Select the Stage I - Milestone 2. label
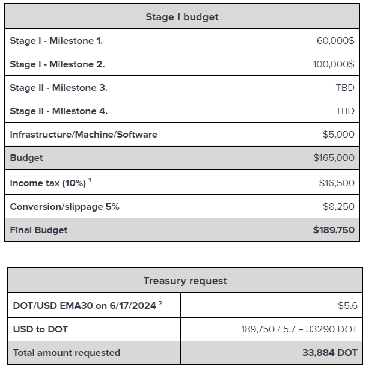Image resolution: width=366 pixels, height=369 pixels. coord(57,64)
